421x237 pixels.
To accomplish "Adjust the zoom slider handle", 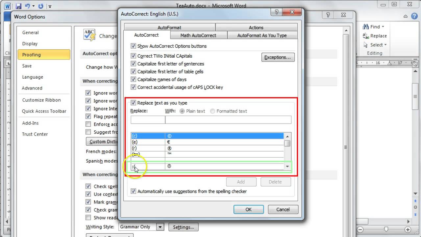I will [x=386, y=229].
